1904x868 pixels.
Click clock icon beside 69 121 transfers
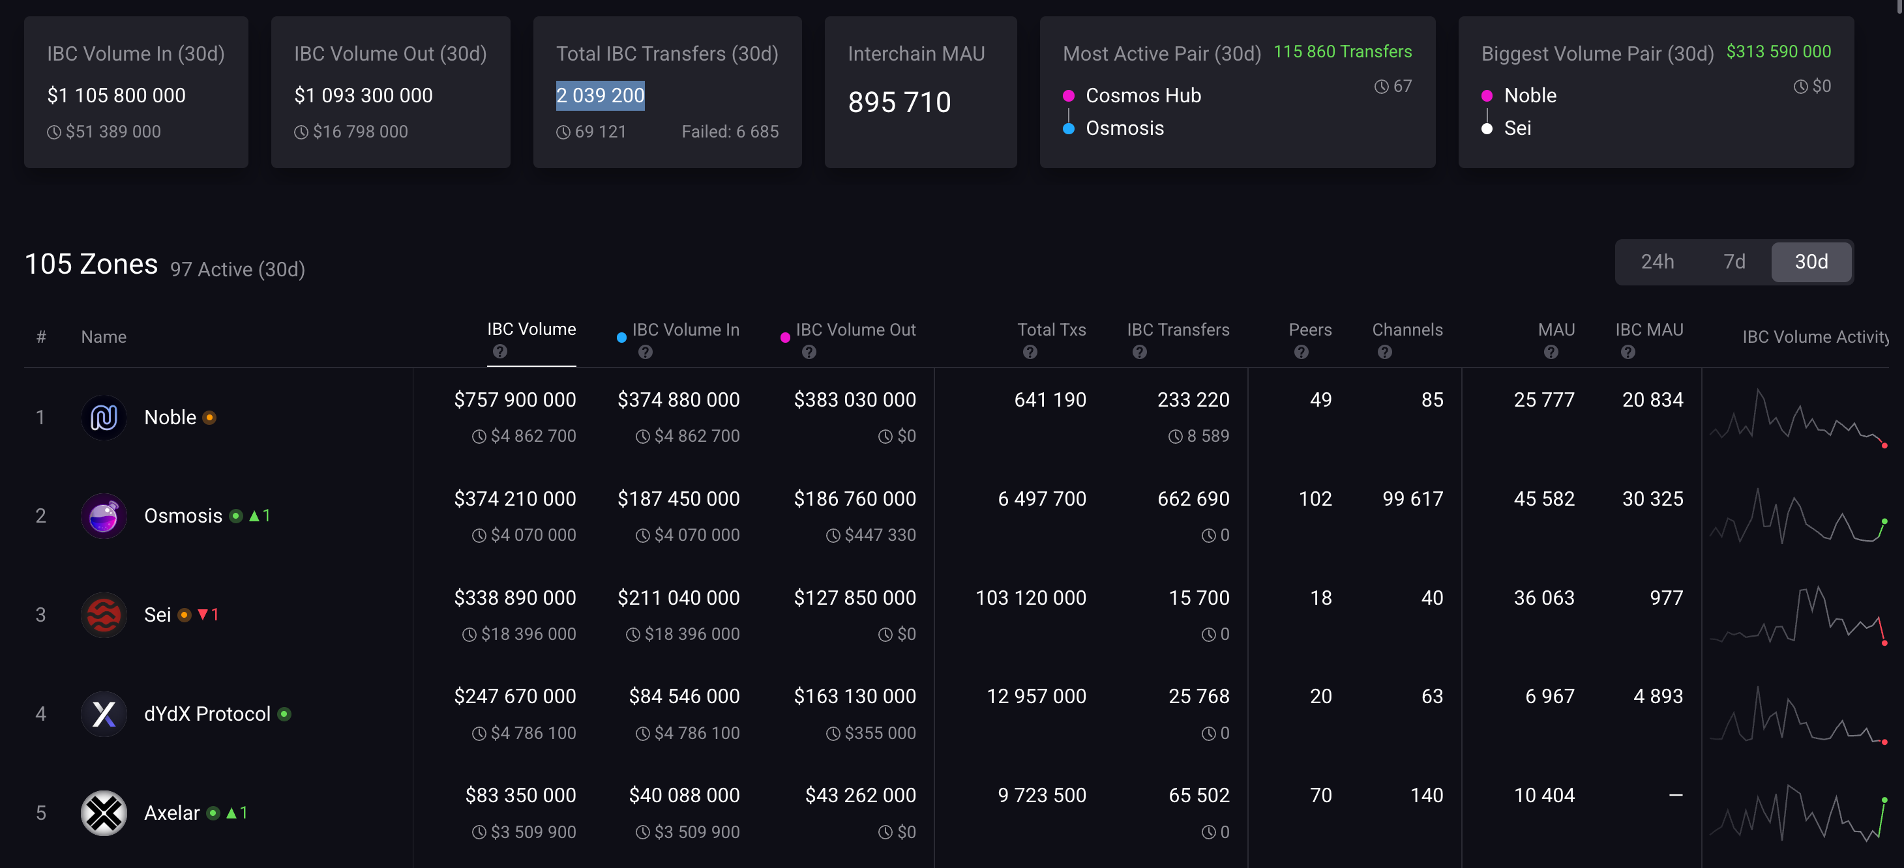point(563,132)
